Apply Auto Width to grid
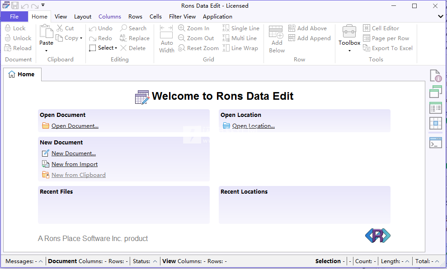Screen dimensions: 447x269 (166, 39)
